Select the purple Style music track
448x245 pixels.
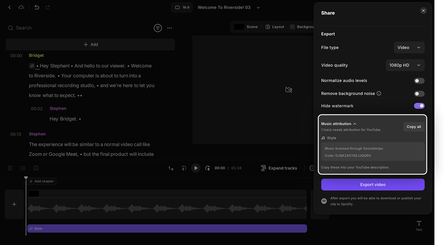click(x=167, y=228)
